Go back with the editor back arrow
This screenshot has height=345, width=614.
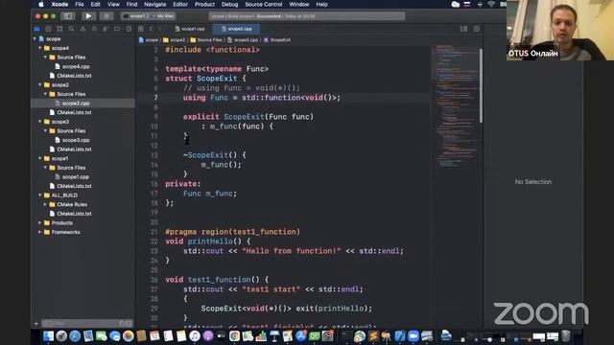coord(151,29)
